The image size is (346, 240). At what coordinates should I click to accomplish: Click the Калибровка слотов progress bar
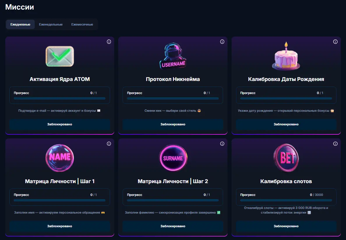tap(286, 200)
